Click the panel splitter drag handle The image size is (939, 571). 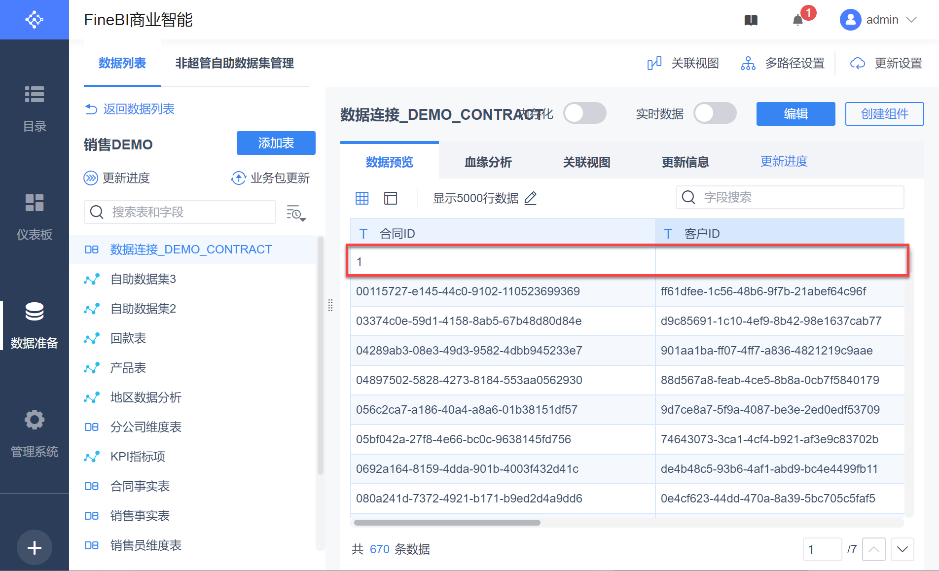[x=330, y=305]
